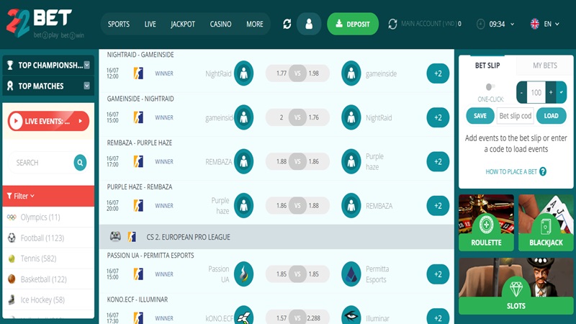The height and width of the screenshot is (324, 576).
Task: Decrease the stake with minus button
Action: point(521,92)
